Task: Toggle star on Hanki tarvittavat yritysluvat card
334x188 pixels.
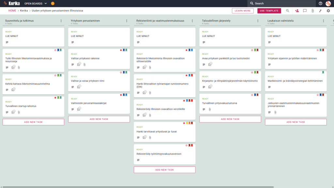Action: click(184, 123)
